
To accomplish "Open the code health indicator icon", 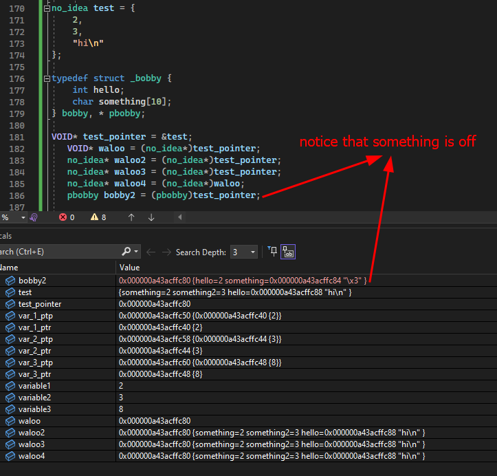I will 34,217.
